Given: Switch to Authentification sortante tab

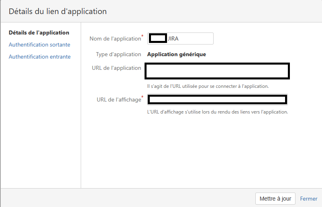Looking at the screenshot, I should [x=39, y=45].
